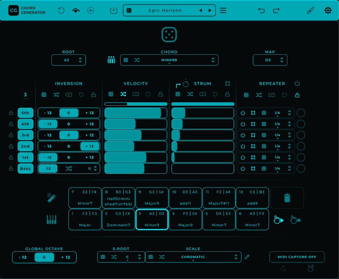Click Velocity link icon

135,94
